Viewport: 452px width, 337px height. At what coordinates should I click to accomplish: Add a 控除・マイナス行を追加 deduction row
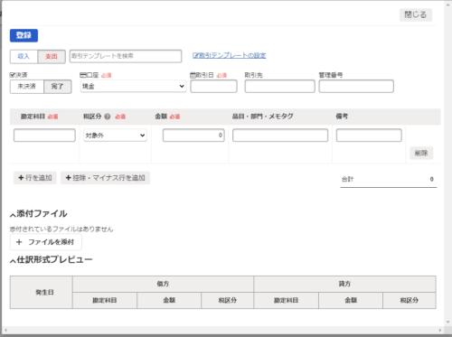coord(105,178)
